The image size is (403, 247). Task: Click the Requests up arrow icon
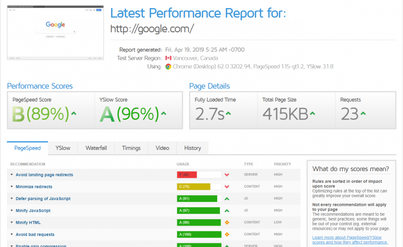click(363, 113)
